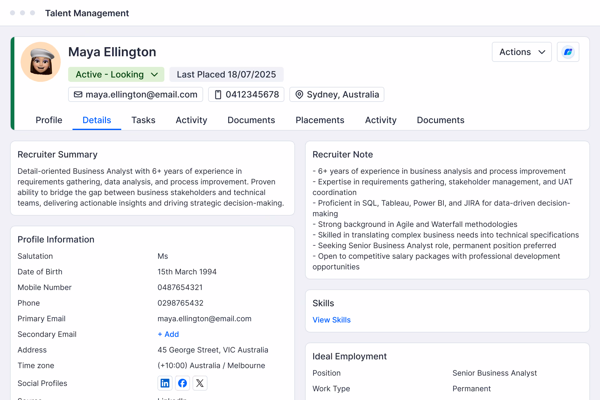This screenshot has height=400, width=600.
Task: Open the Actions dropdown menu
Action: (522, 52)
